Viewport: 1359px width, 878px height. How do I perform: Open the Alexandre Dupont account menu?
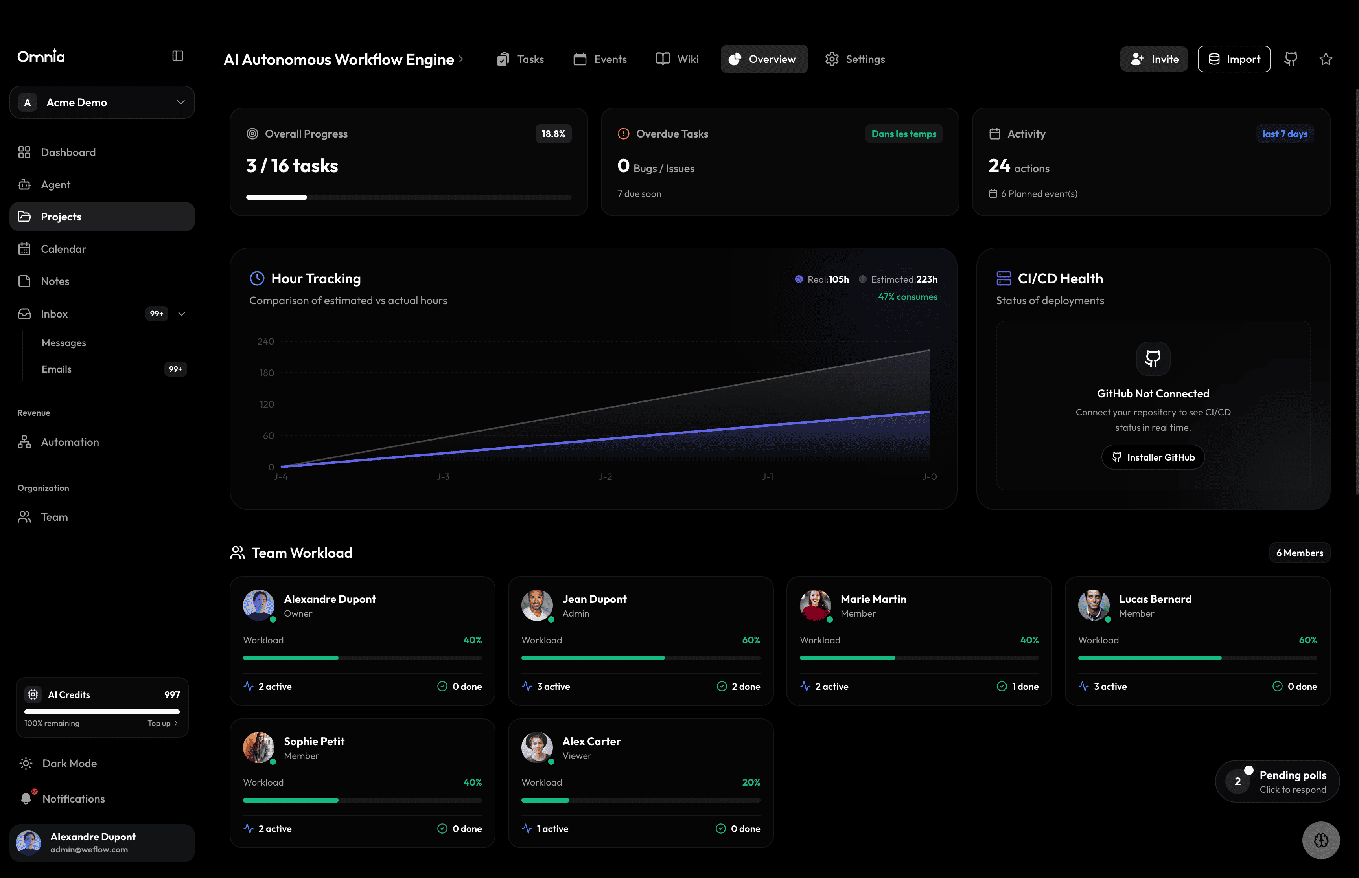pos(102,843)
